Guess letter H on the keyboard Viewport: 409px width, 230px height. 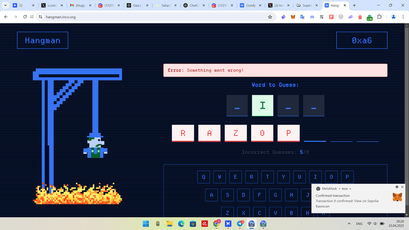tap(291, 195)
